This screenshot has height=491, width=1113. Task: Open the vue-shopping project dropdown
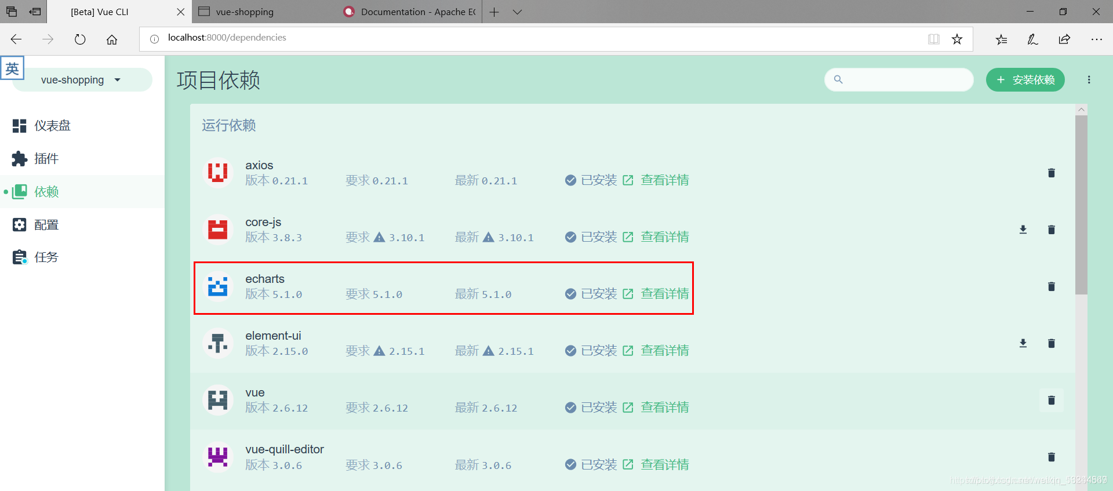click(82, 79)
